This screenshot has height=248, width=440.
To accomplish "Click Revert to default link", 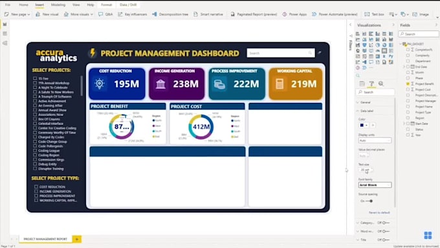I will coord(379,212).
